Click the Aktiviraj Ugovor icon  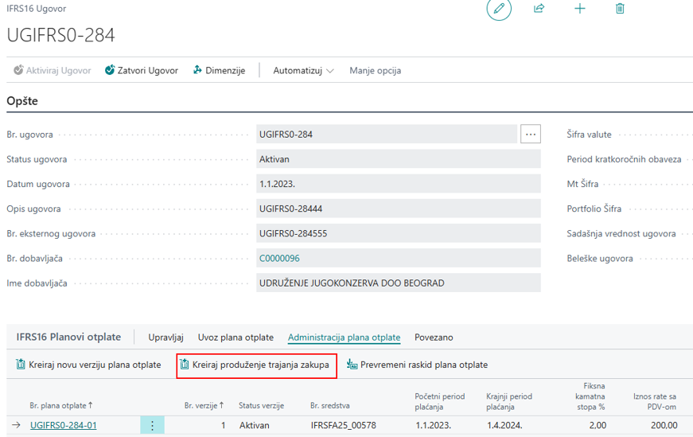[x=18, y=70]
